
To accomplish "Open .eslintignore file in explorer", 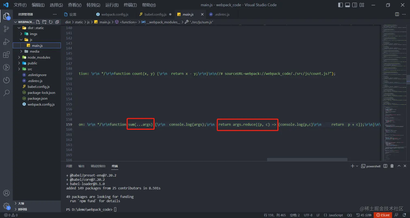I will [x=37, y=75].
